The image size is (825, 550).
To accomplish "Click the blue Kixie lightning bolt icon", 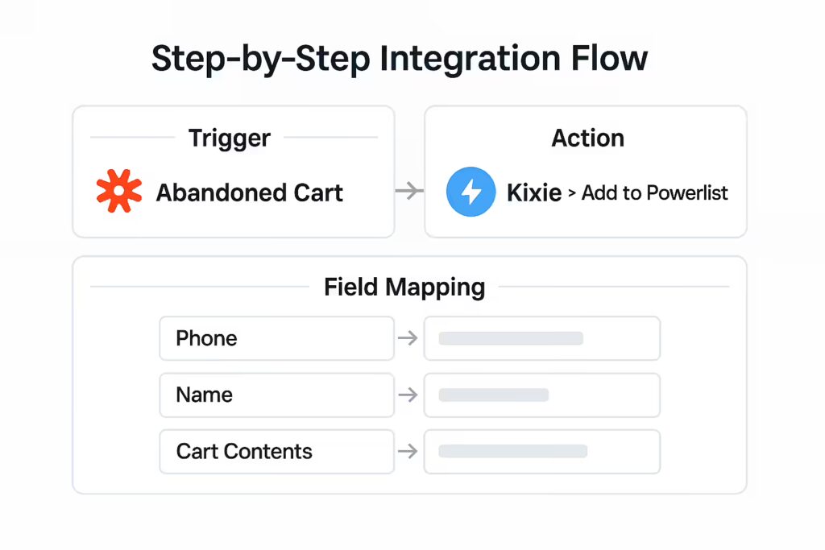I will (471, 192).
